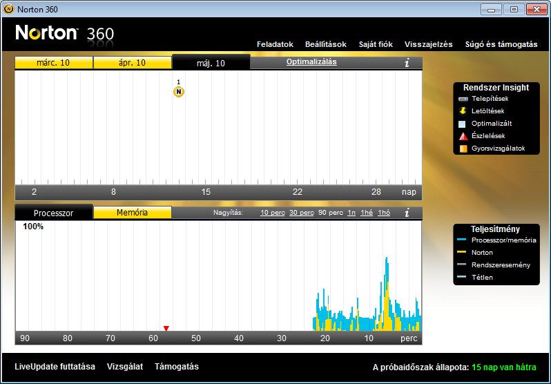Click the Norton event icon on the timeline

pos(179,92)
